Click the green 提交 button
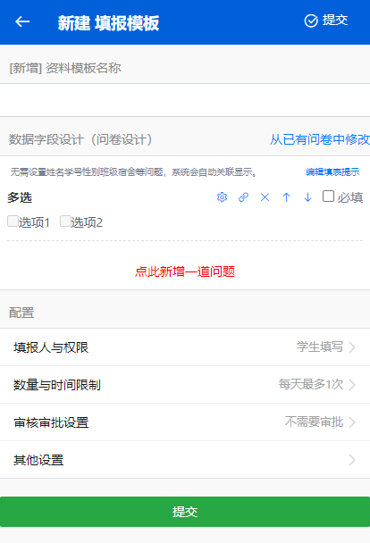The width and height of the screenshot is (370, 543). (x=185, y=512)
